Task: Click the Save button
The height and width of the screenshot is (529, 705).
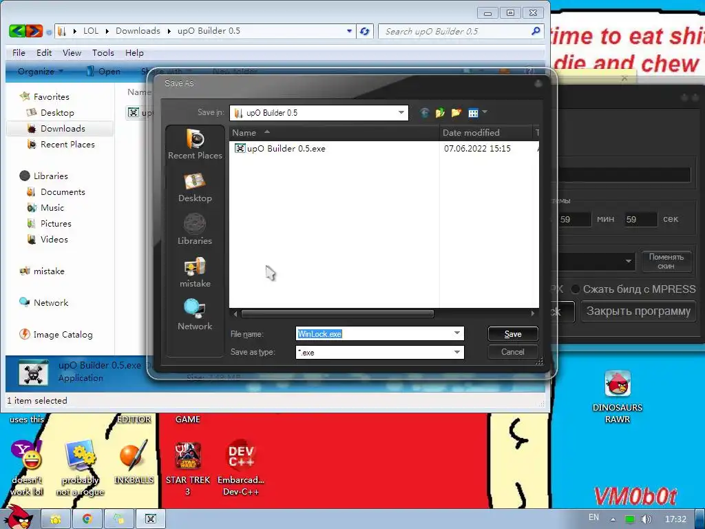Action: pos(512,334)
